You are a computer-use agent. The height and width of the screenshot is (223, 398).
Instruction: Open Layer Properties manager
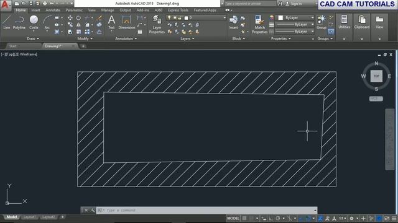point(157,25)
